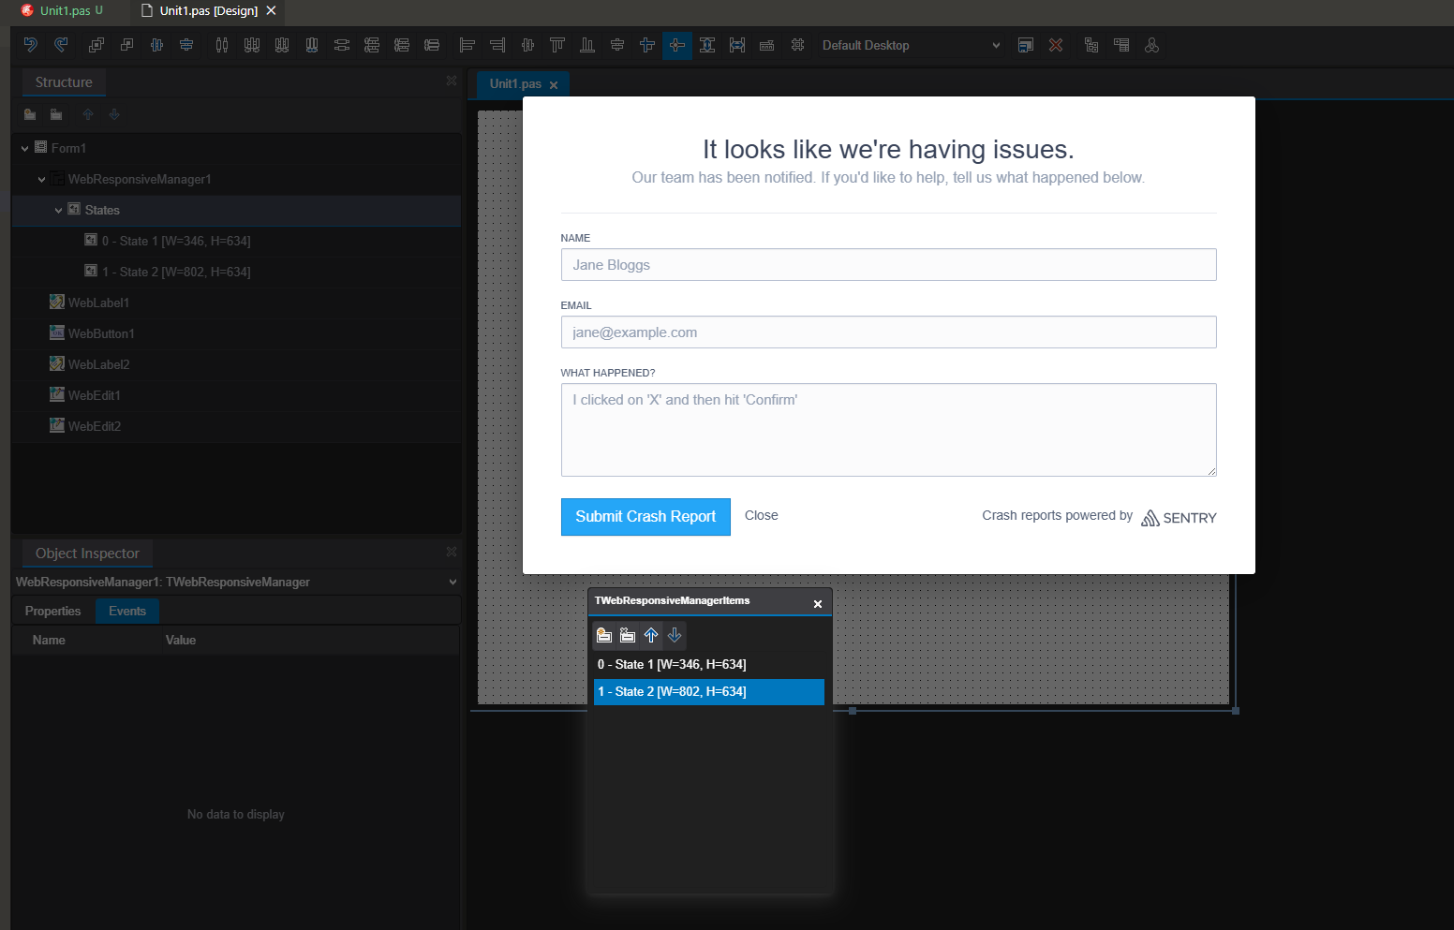Collapse the States node in the Structure tree
This screenshot has height=930, width=1454.
pyautogui.click(x=58, y=210)
